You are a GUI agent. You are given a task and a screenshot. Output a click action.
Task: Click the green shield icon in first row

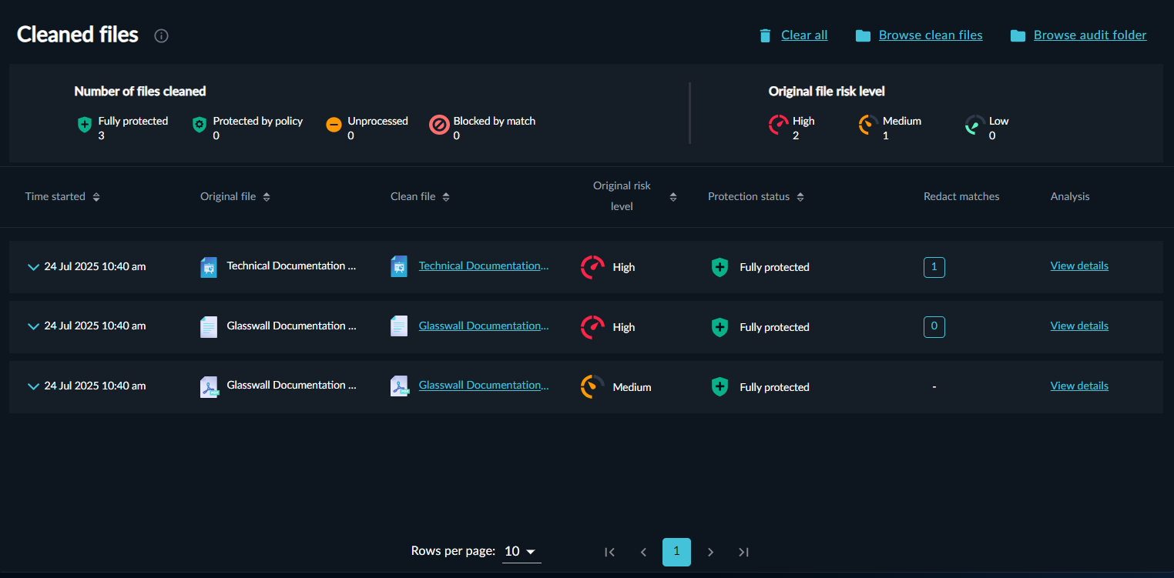[x=719, y=267]
